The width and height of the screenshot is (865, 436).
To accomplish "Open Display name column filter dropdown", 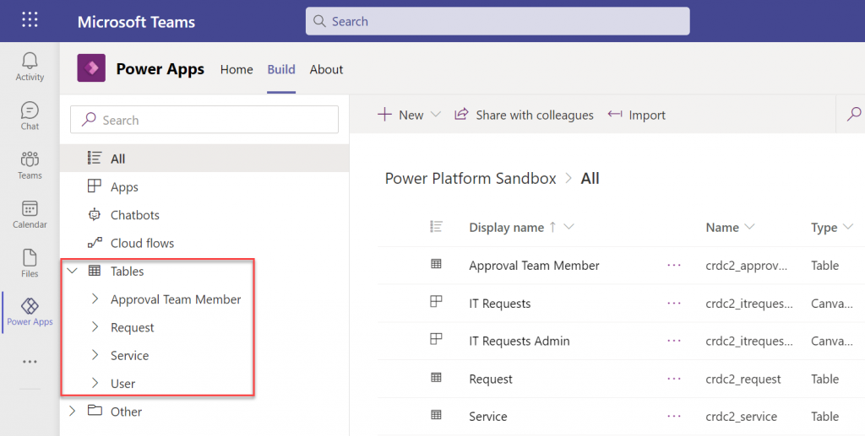I will [x=569, y=227].
